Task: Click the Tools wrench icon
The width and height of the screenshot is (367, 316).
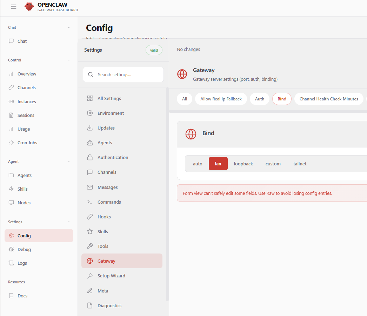Action: point(90,246)
